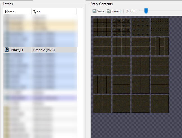
Task: Click the Name column header
Action: 17,12
